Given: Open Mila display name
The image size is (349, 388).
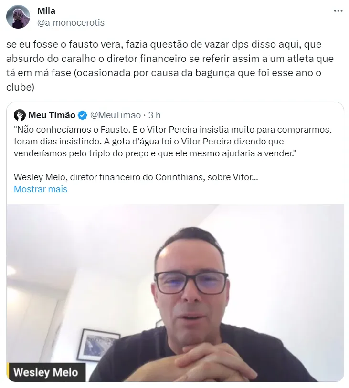Looking at the screenshot, I should pyautogui.click(x=46, y=11).
